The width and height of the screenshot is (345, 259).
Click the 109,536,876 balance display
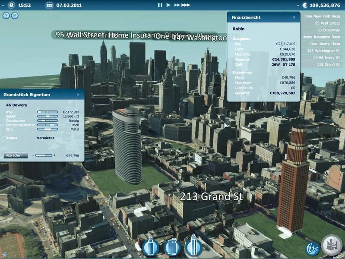pyautogui.click(x=325, y=5)
